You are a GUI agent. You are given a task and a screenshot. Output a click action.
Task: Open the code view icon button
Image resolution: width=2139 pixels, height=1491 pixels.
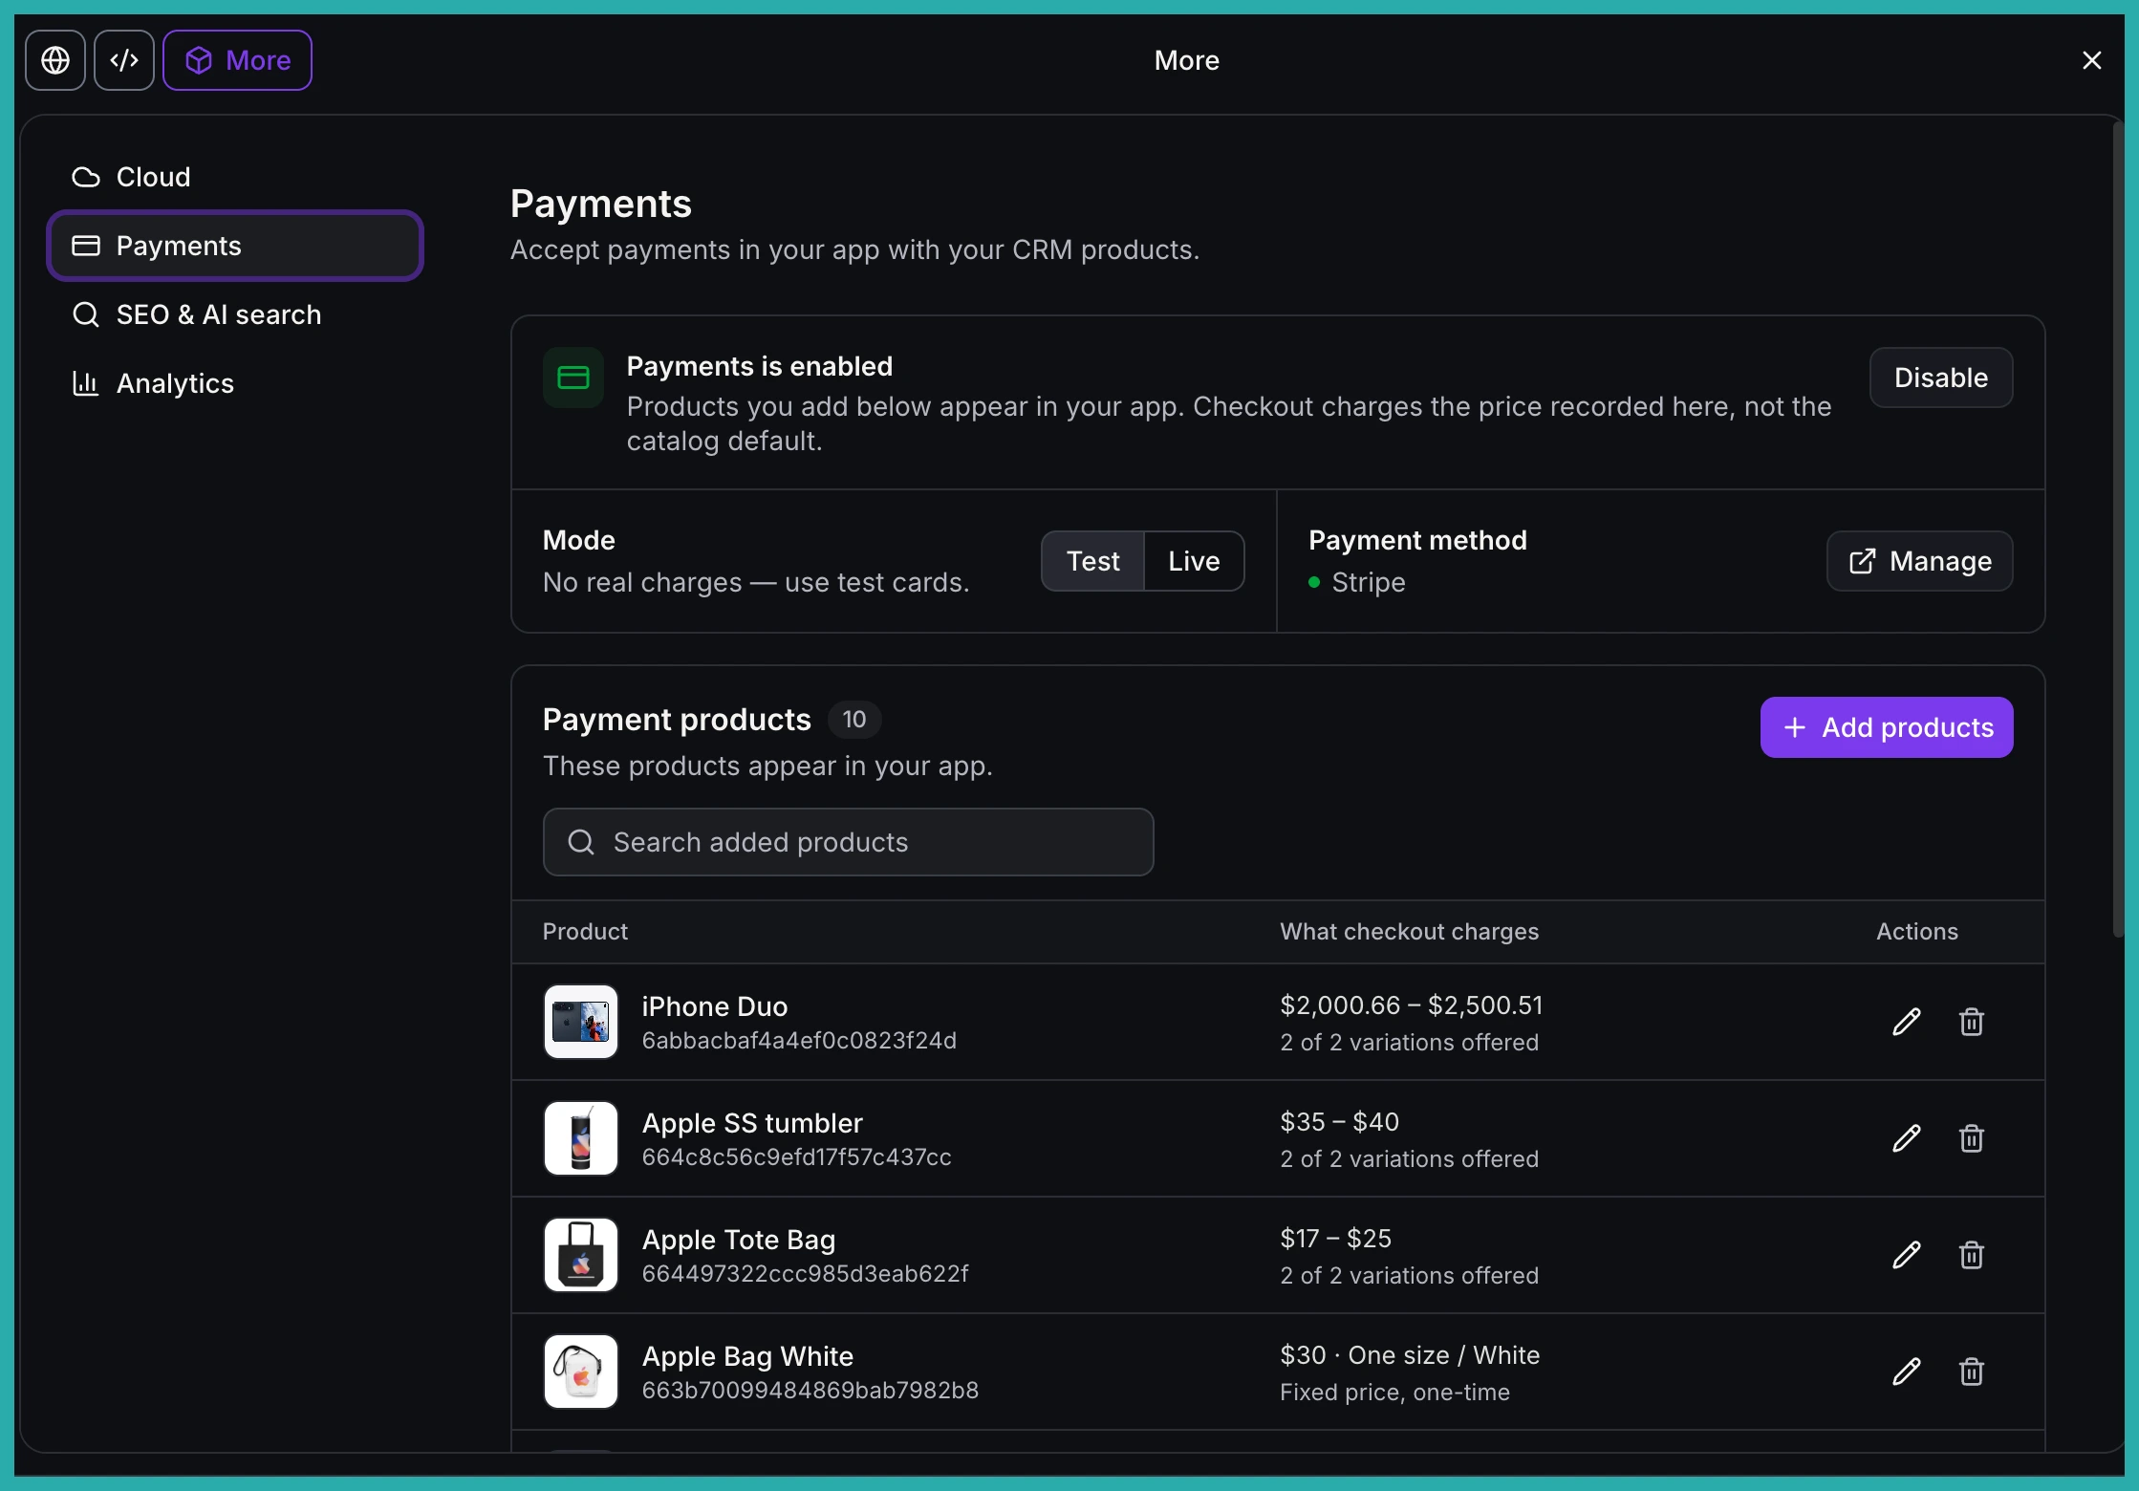[x=124, y=60]
